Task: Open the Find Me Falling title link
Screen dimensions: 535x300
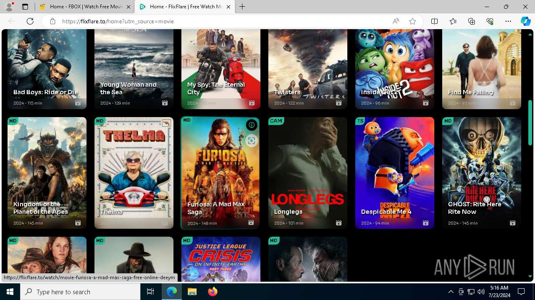Action: coord(471,92)
